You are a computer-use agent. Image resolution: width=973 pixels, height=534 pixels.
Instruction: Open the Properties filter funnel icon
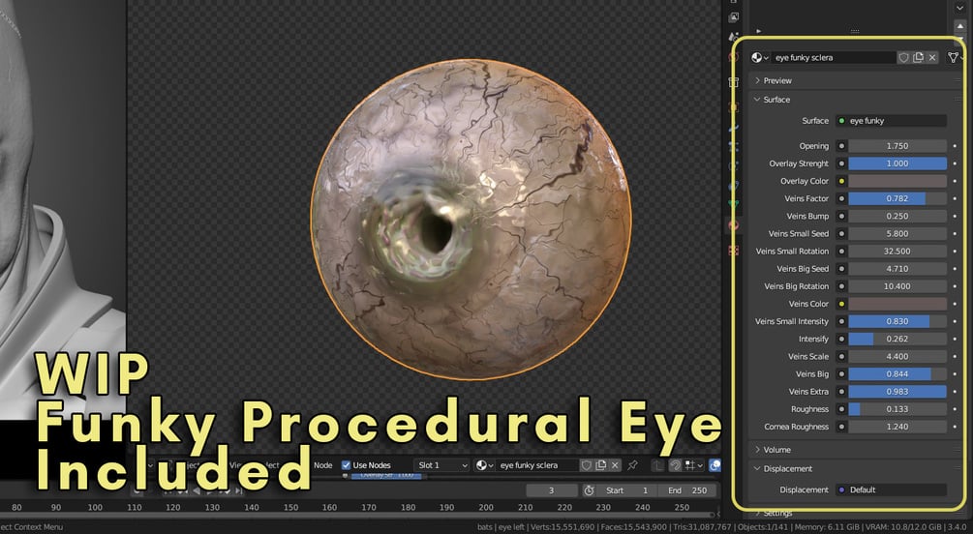tap(953, 58)
